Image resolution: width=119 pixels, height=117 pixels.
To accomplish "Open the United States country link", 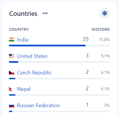I will [x=32, y=56].
